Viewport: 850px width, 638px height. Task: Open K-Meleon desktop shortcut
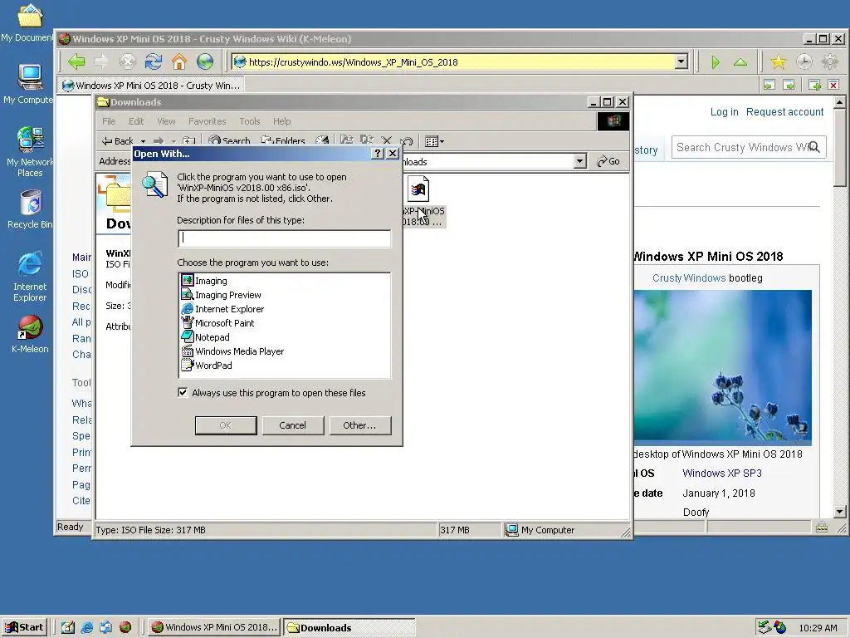tap(30, 334)
